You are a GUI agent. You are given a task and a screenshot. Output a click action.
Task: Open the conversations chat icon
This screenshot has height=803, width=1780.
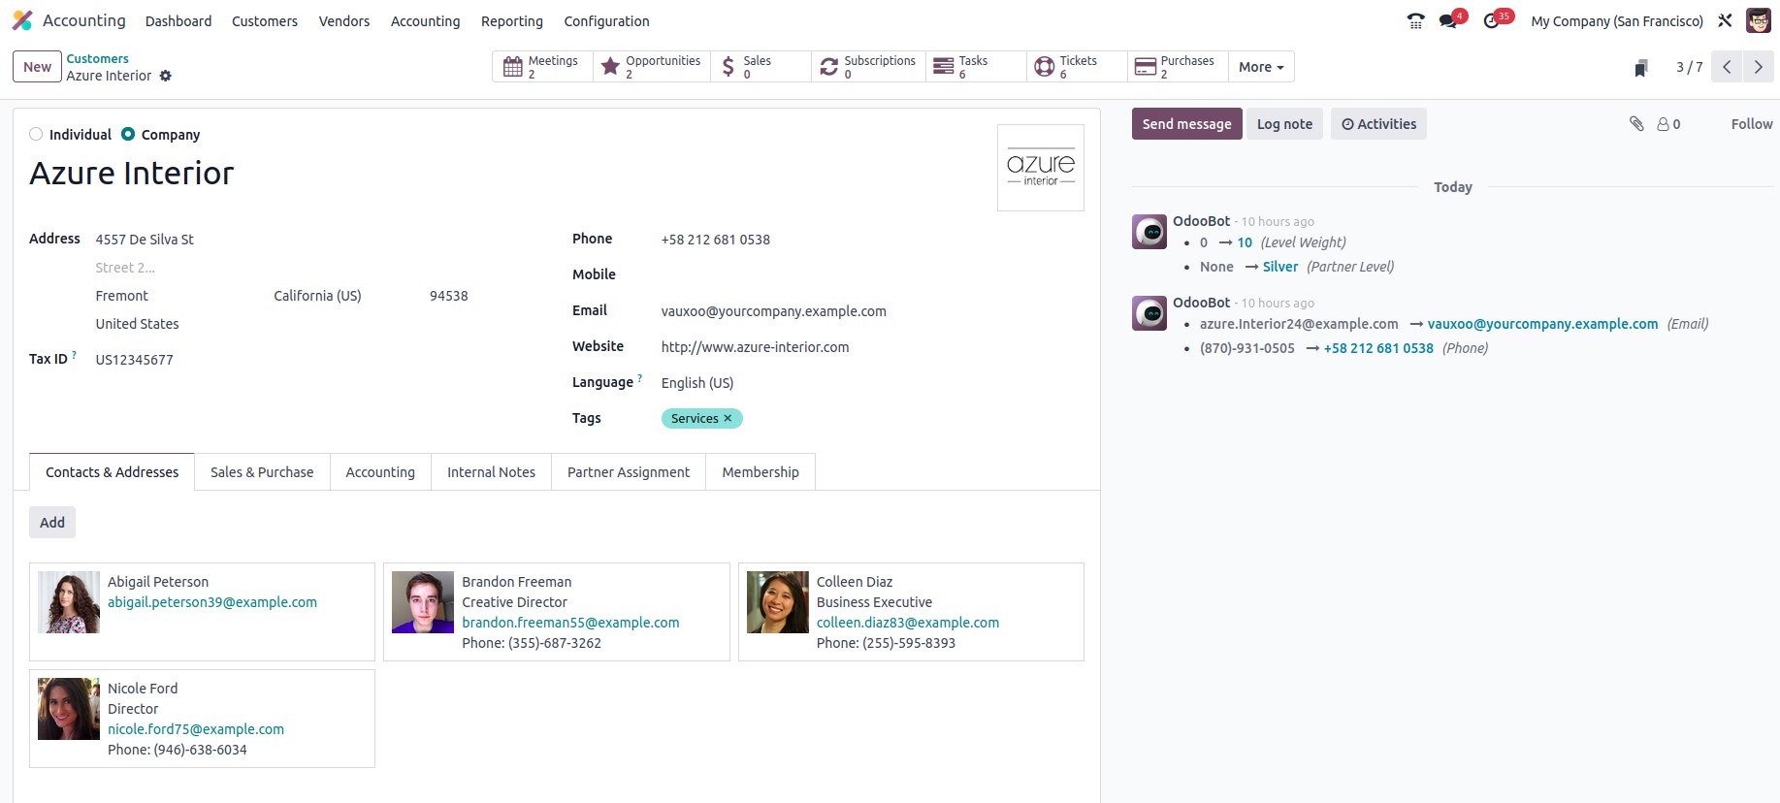(x=1449, y=20)
